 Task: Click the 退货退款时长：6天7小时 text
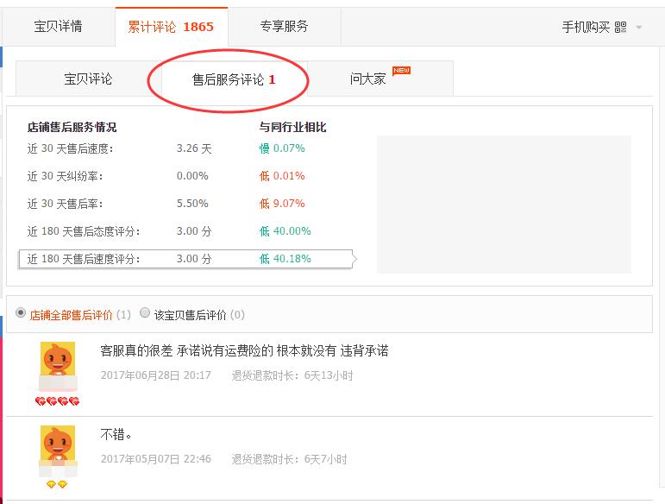(289, 459)
